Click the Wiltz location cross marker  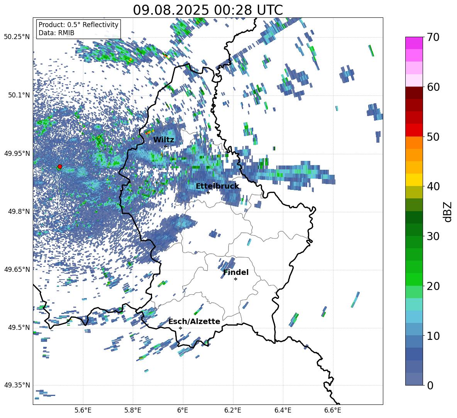pyautogui.click(x=166, y=146)
